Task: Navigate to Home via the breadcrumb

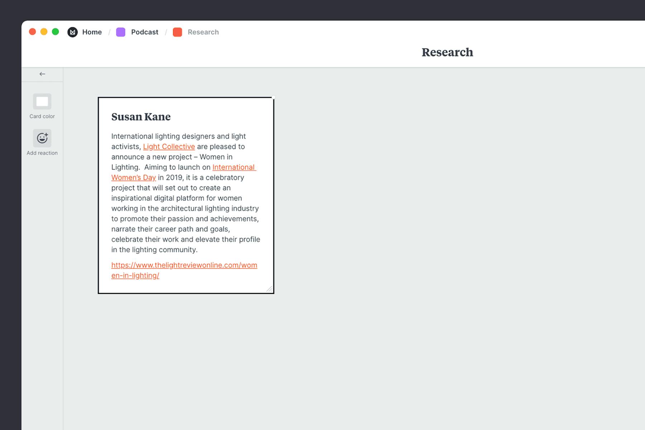Action: coord(92,32)
